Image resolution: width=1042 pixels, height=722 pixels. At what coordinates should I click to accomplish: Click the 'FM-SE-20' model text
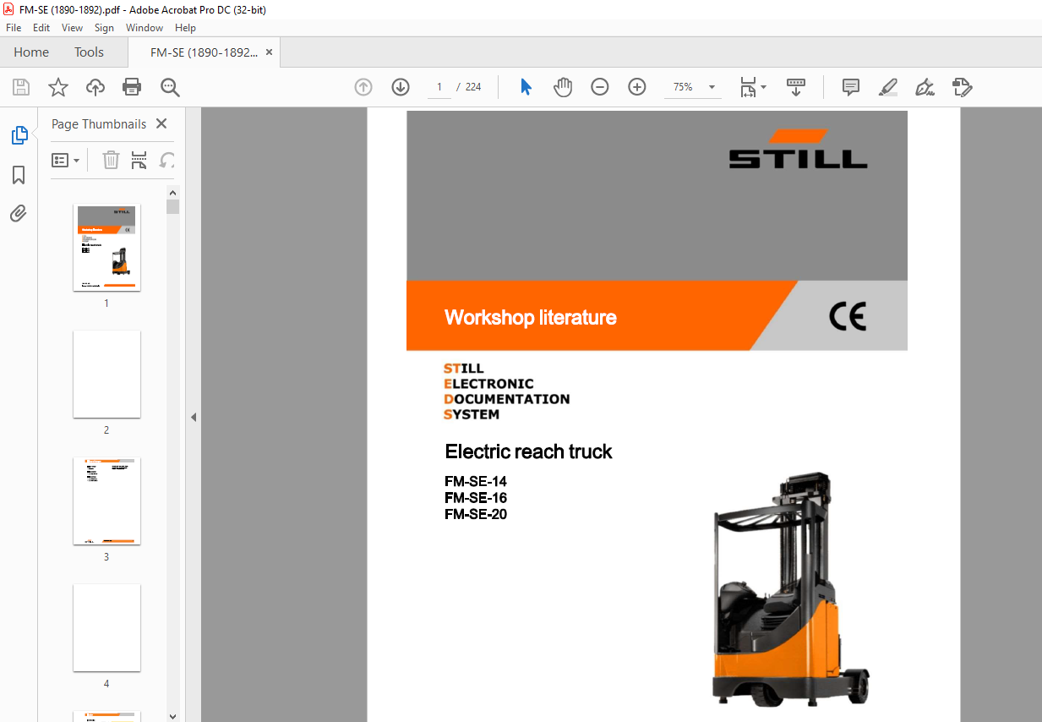point(476,514)
